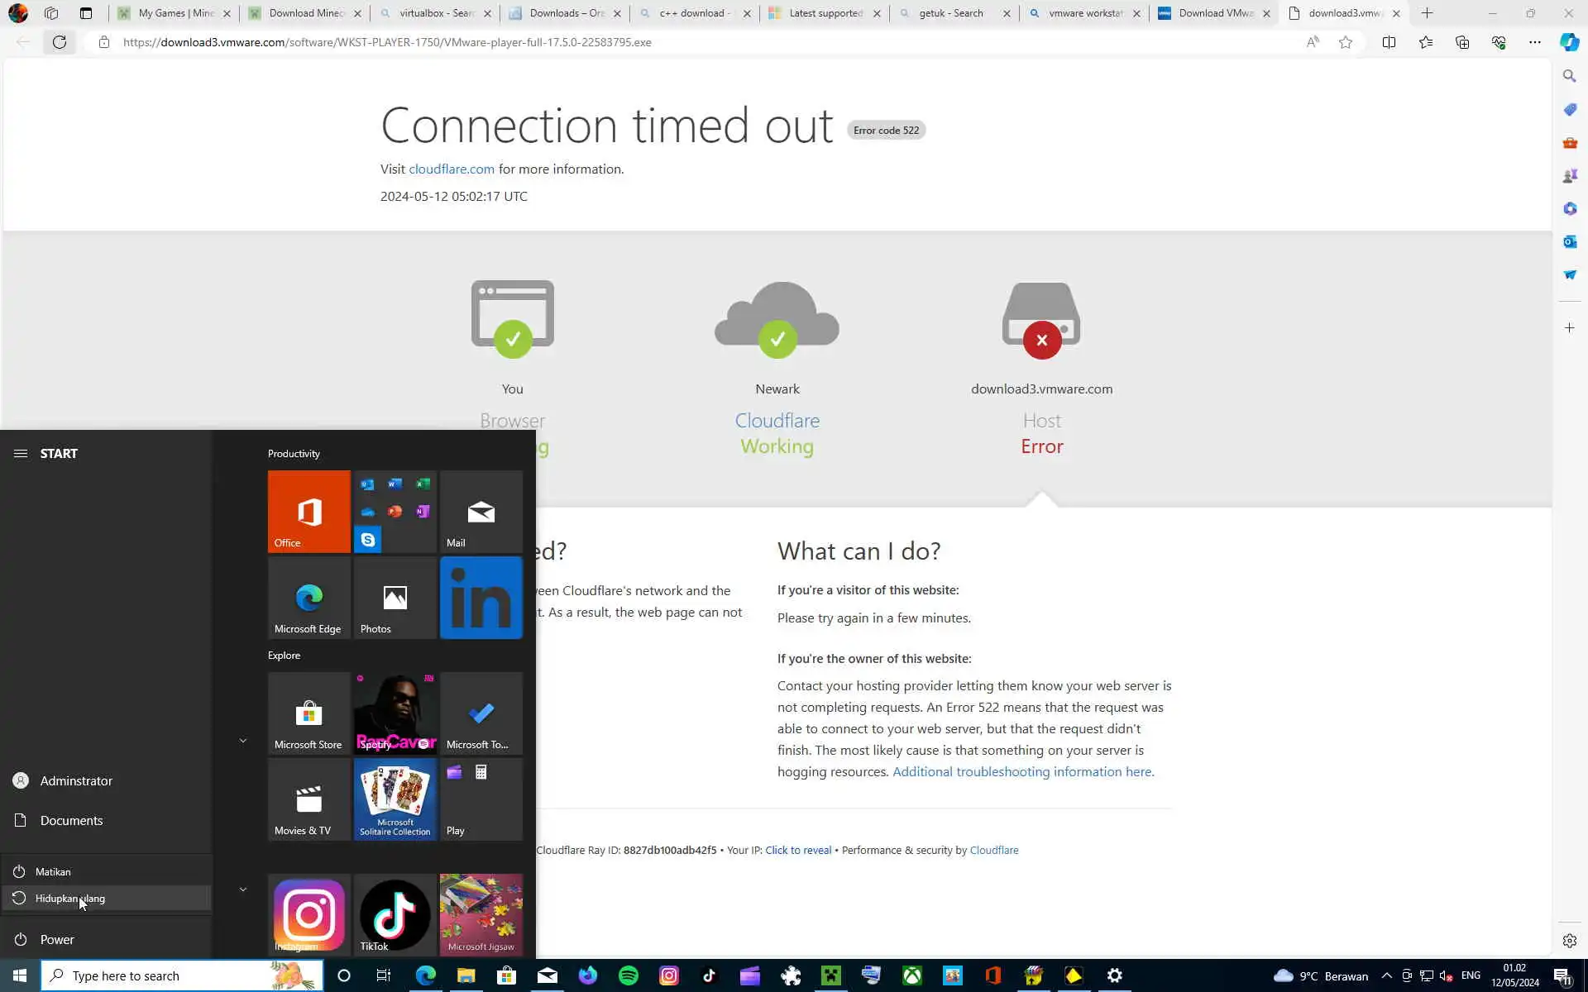Open the cloudflare.com link

pyautogui.click(x=451, y=169)
